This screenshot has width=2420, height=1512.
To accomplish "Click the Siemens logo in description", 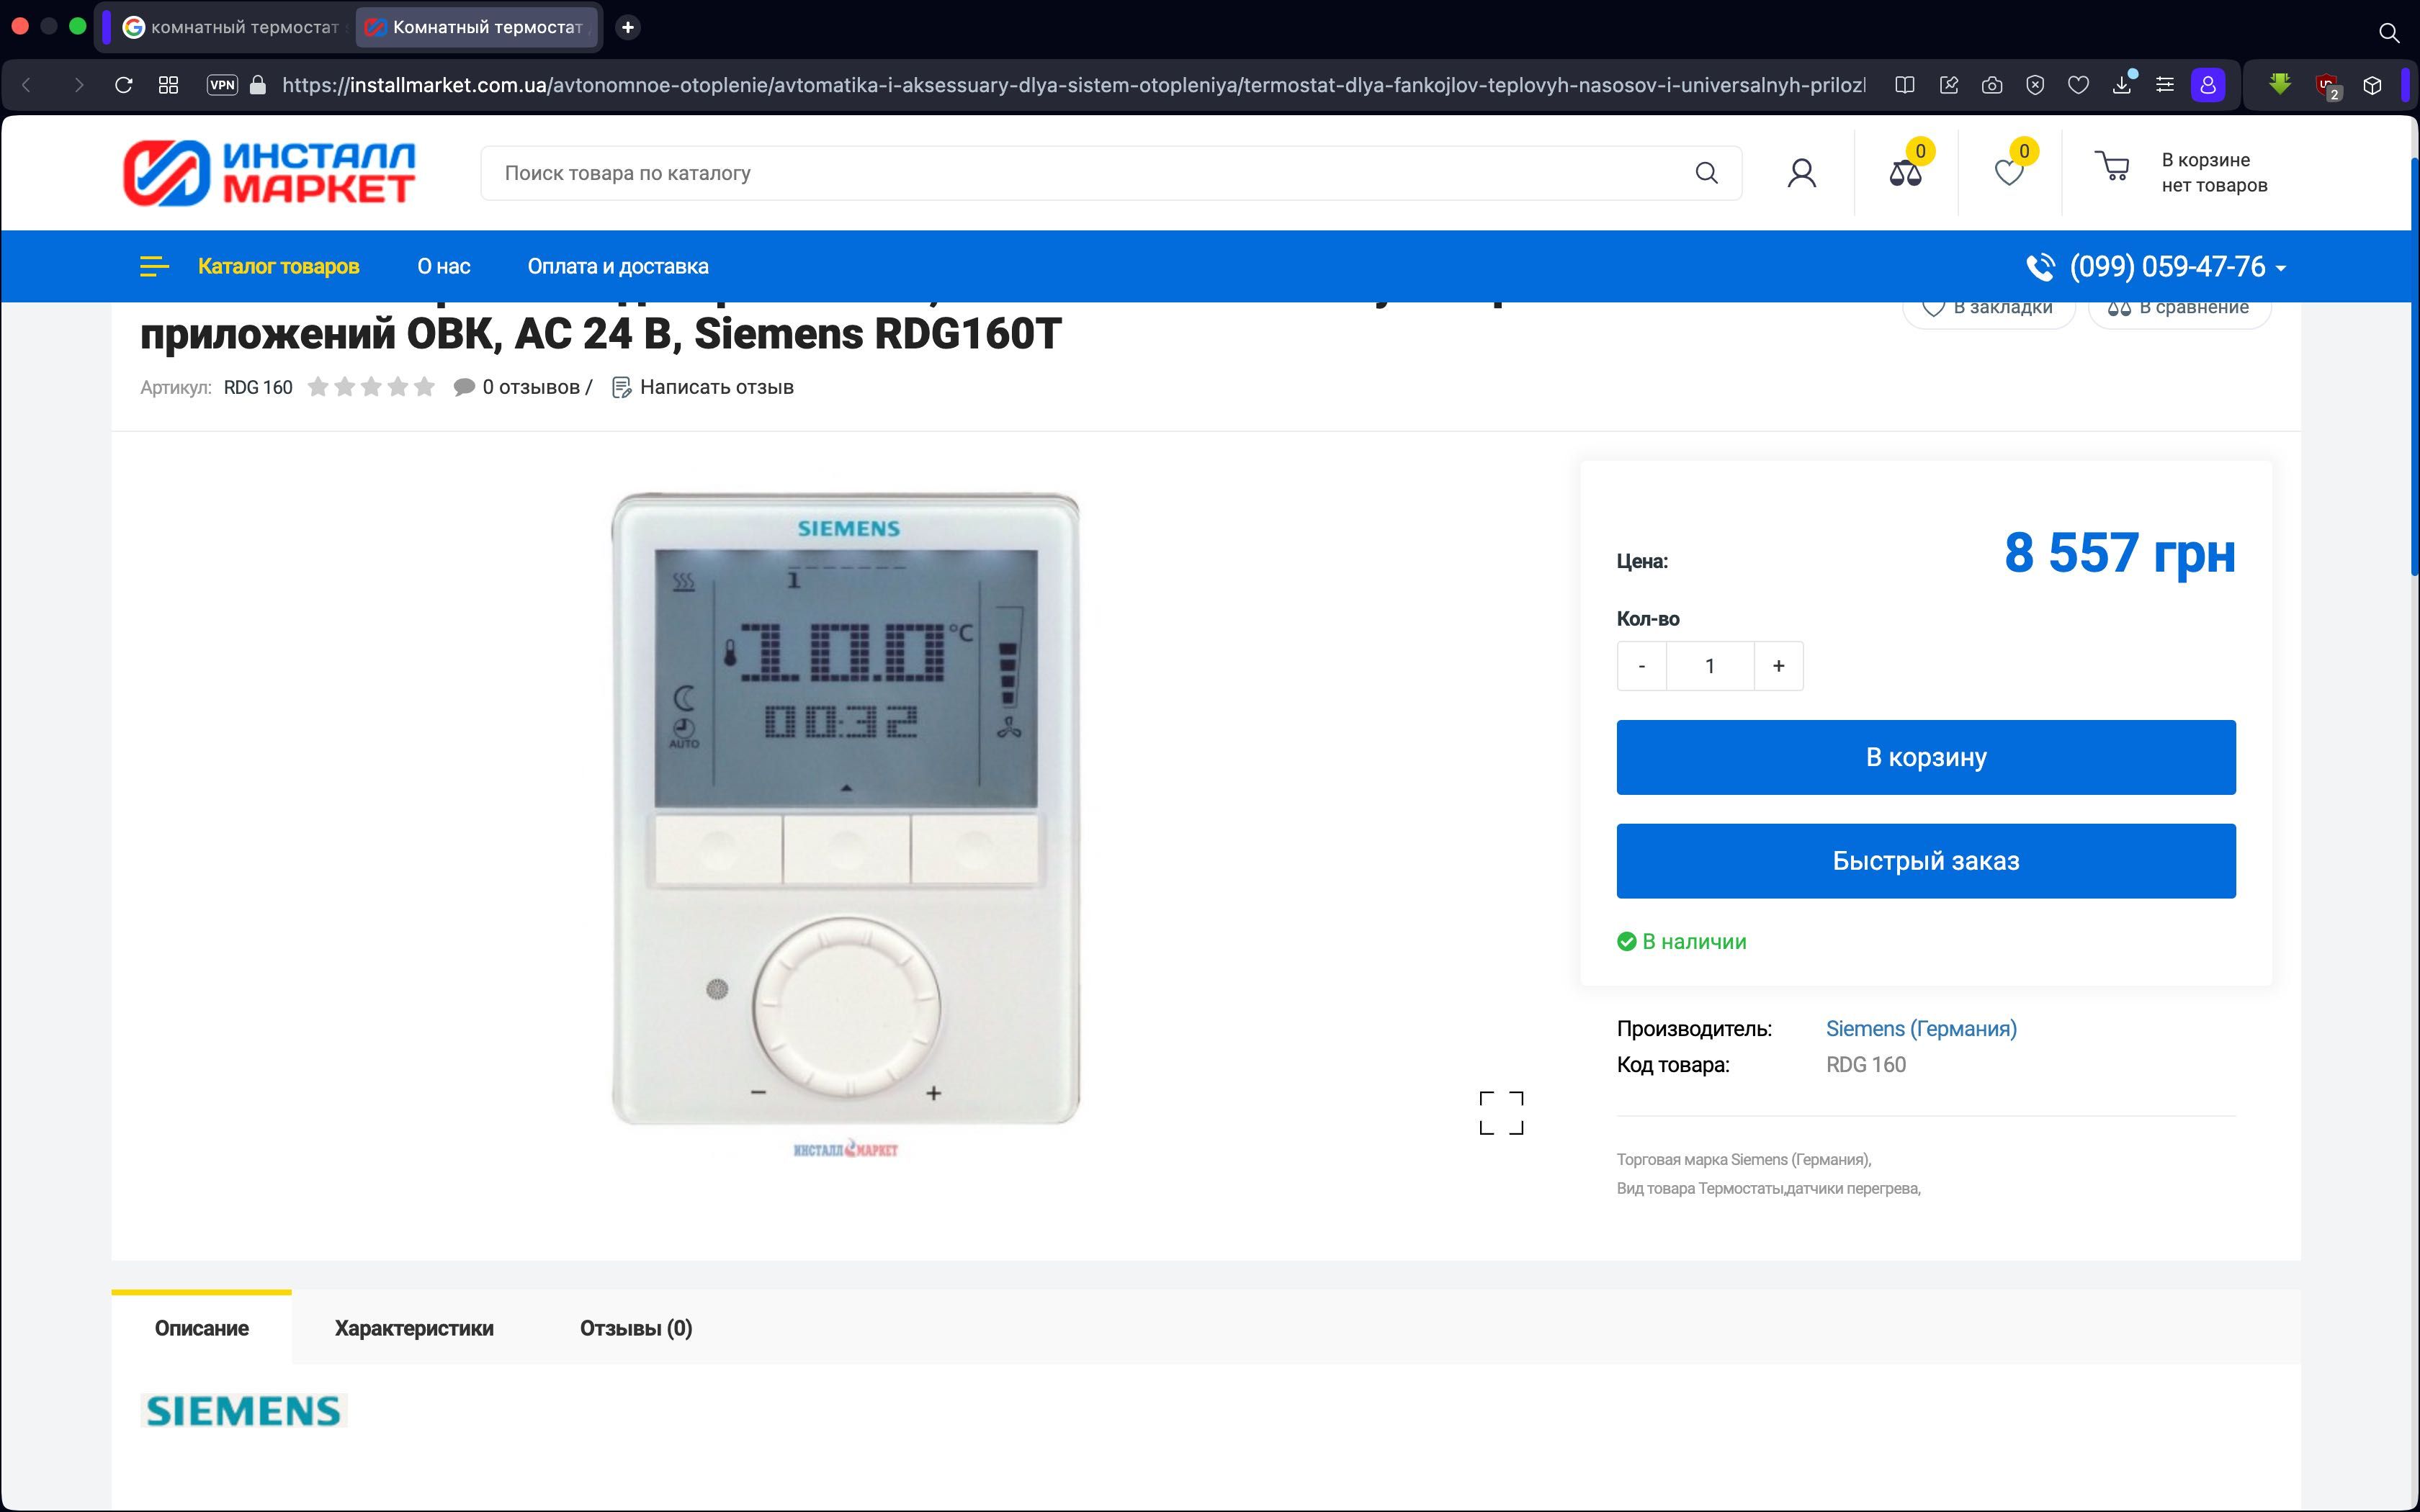I will tap(243, 1410).
